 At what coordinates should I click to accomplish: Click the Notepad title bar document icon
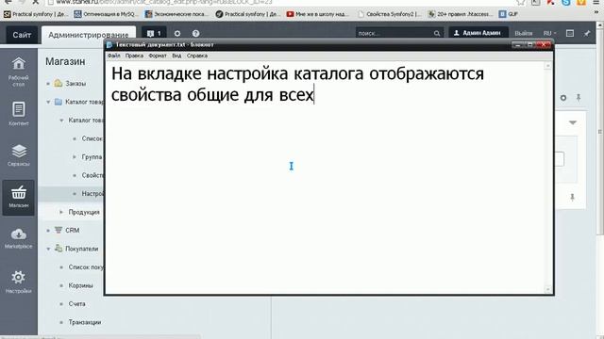[x=109, y=45]
